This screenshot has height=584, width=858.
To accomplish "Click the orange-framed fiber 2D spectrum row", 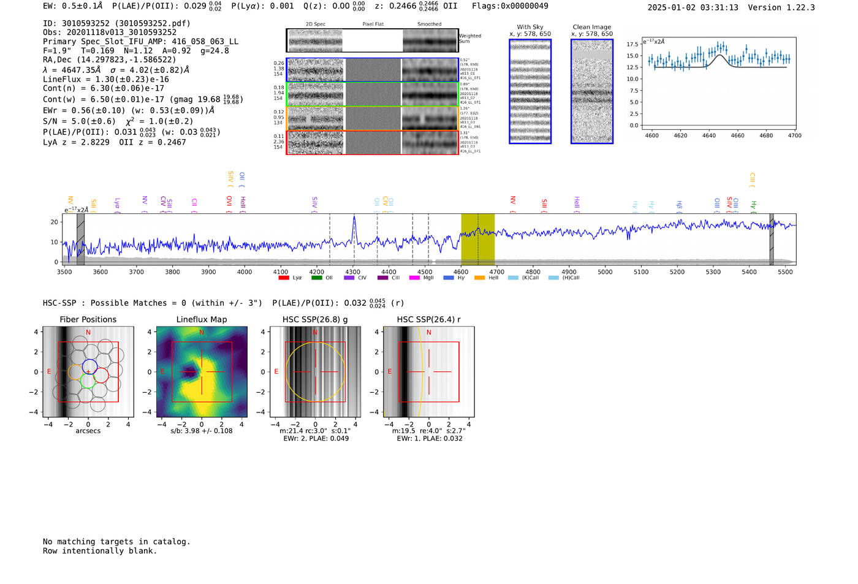I will pyautogui.click(x=373, y=118).
